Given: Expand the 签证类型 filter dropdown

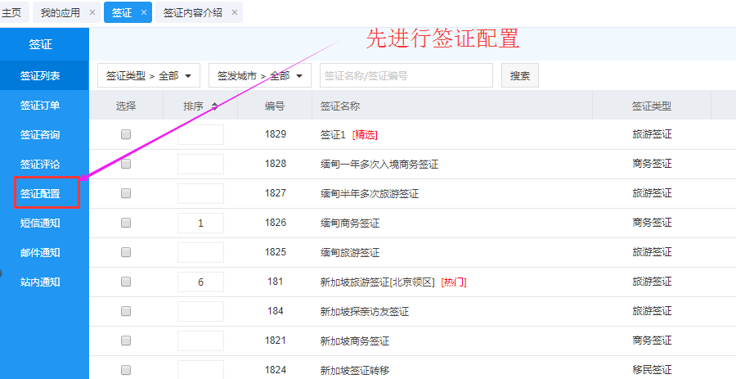Looking at the screenshot, I should pos(149,75).
